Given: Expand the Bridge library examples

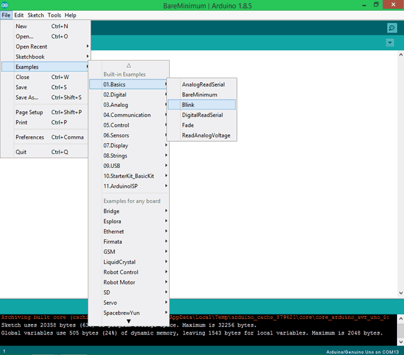Looking at the screenshot, I should click(129, 211).
